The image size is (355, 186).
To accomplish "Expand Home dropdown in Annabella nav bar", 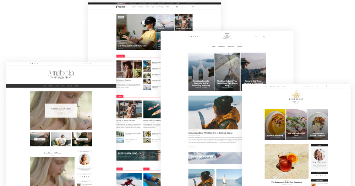I will 45,86.
